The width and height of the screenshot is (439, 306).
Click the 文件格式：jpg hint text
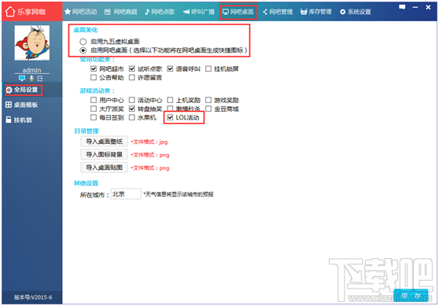point(149,142)
